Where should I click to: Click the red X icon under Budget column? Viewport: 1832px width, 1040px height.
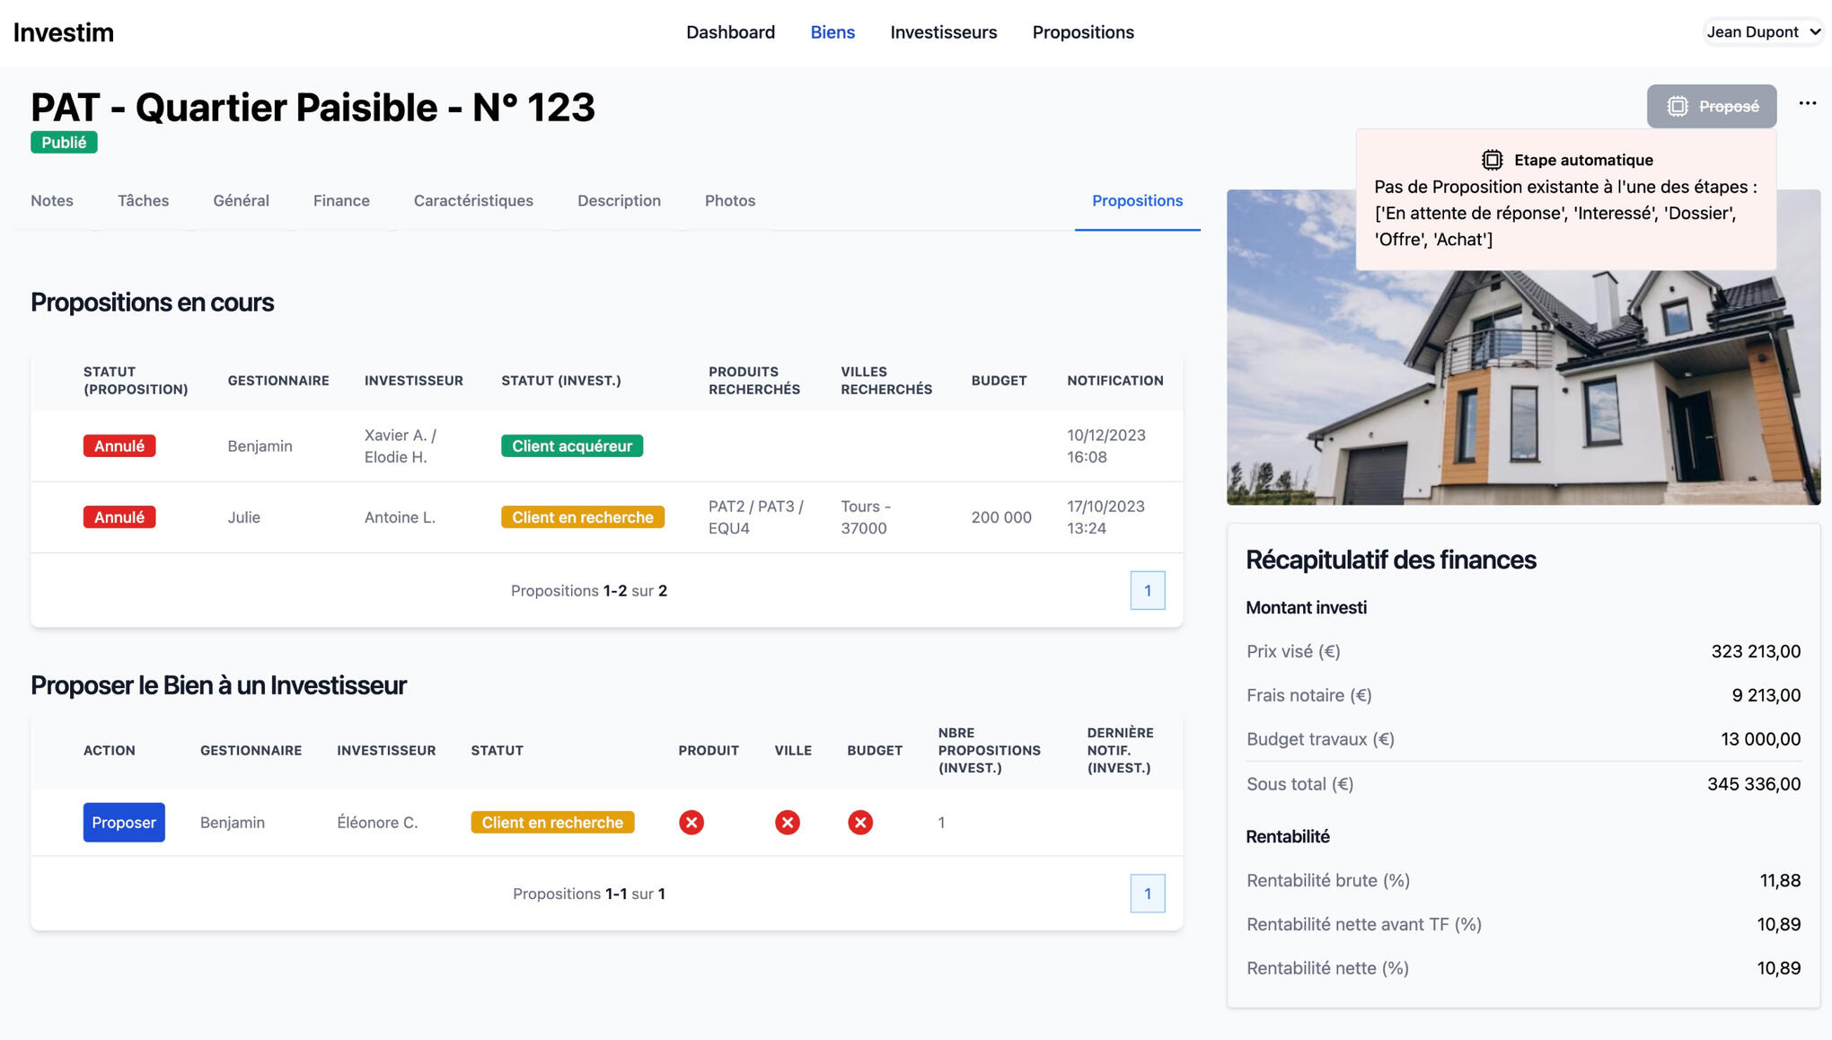859,823
